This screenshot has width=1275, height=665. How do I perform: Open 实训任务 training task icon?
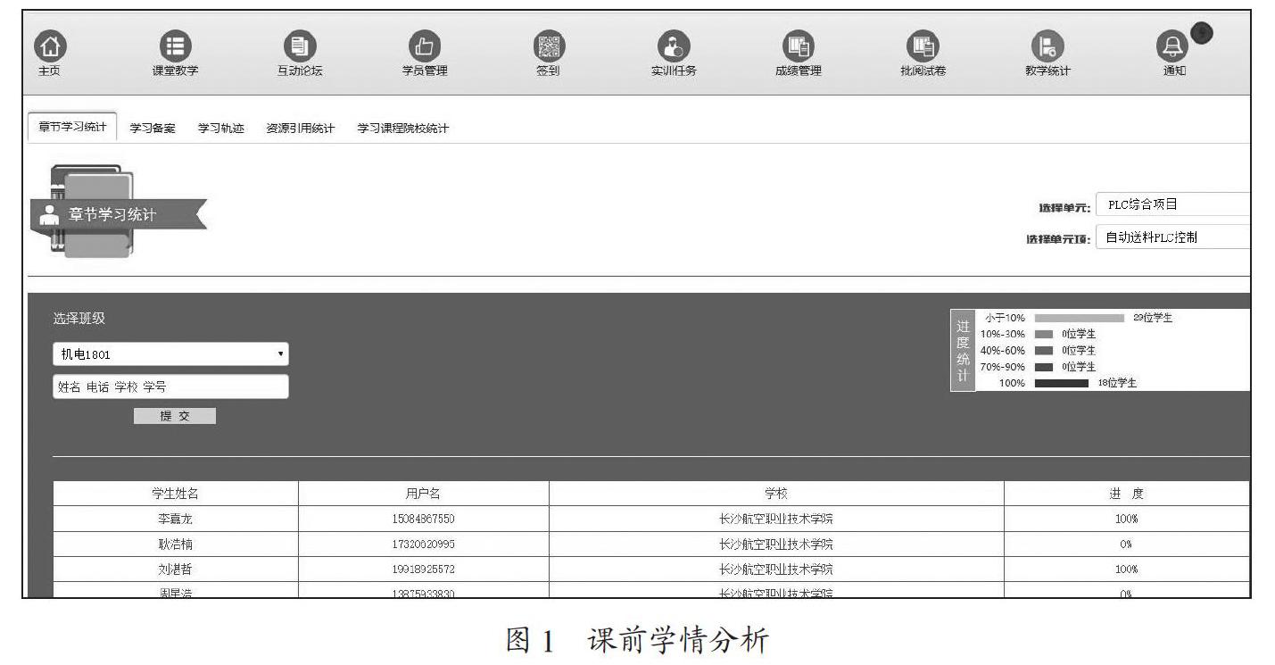tap(674, 46)
